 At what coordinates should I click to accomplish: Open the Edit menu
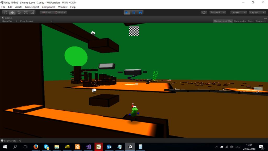coord(10,7)
